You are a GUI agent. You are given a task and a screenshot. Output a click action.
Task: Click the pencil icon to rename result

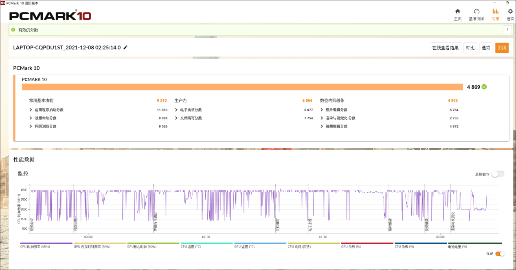coord(125,48)
